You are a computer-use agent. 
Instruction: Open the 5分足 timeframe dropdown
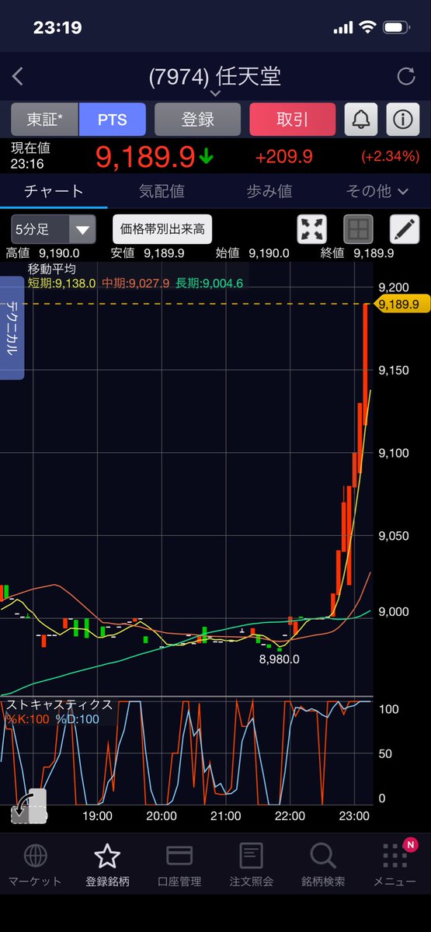point(53,229)
